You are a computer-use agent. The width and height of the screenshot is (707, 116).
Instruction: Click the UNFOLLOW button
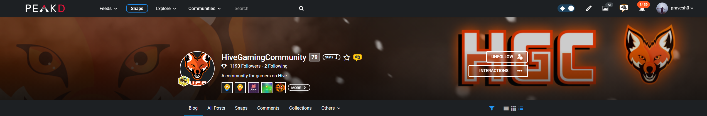click(507, 57)
